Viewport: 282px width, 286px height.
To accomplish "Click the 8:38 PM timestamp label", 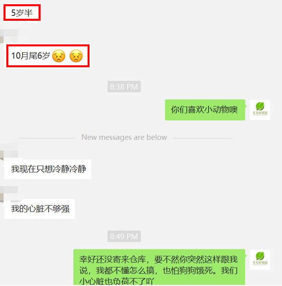I will (124, 87).
